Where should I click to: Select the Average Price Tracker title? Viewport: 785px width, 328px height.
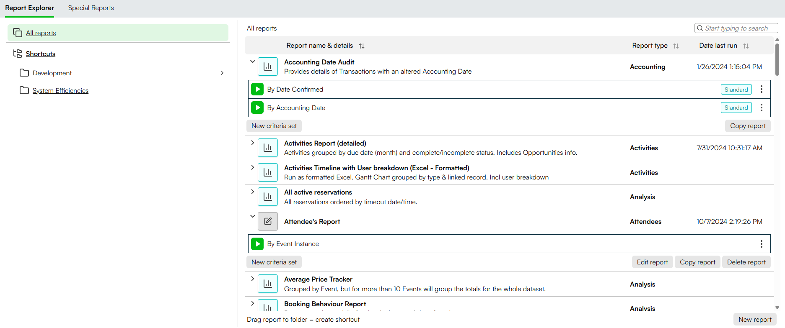click(x=318, y=279)
